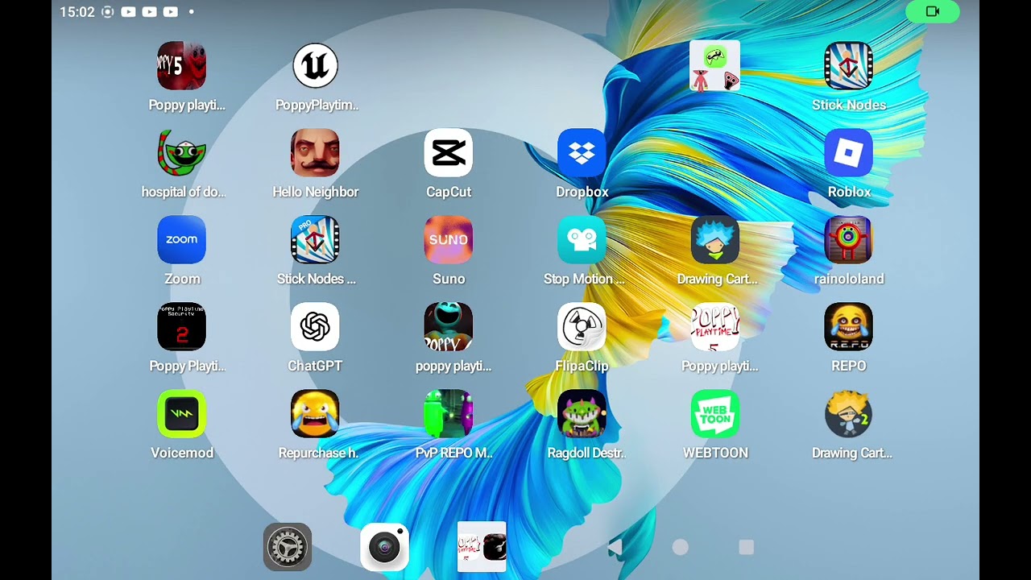Screen dimensions: 1031x580
Task: Launch Repurchase h. crying emoji game
Action: pos(315,414)
